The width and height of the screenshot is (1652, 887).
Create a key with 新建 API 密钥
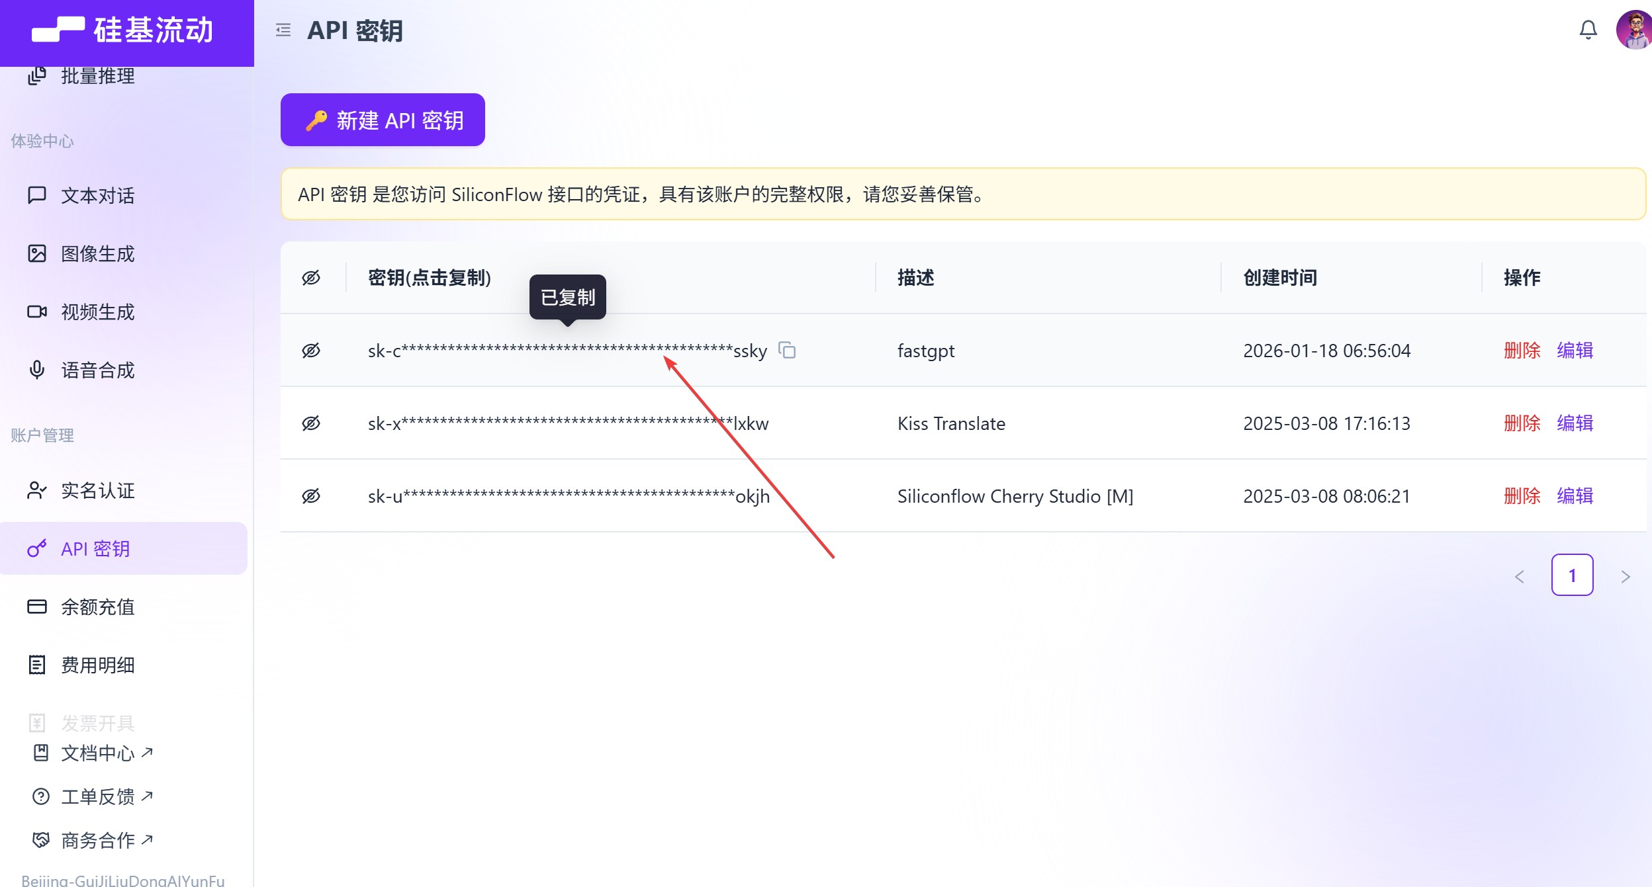382,120
